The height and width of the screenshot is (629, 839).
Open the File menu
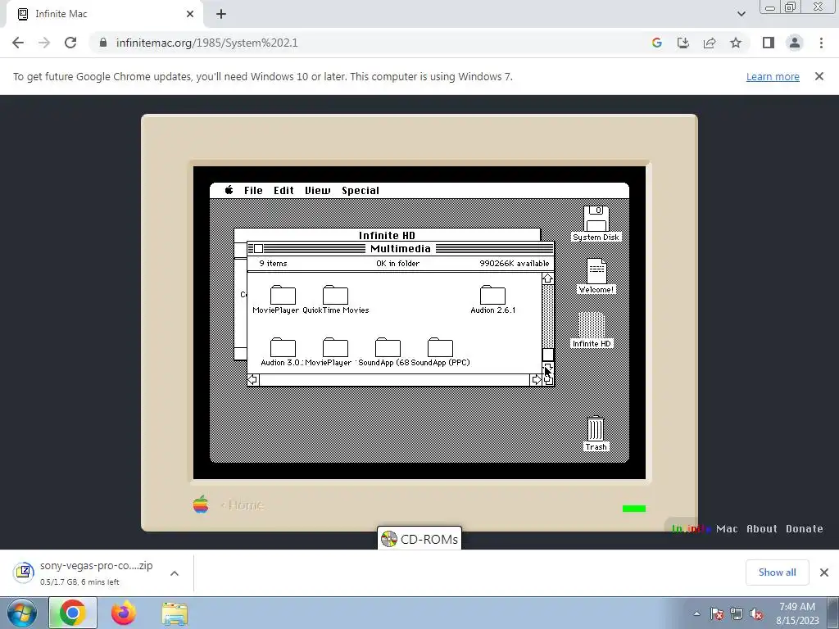click(x=253, y=190)
